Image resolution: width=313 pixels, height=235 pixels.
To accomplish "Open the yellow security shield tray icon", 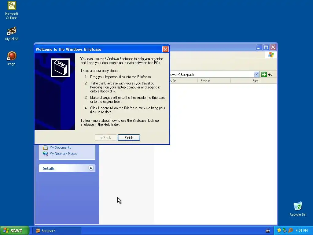I will point(279,230).
